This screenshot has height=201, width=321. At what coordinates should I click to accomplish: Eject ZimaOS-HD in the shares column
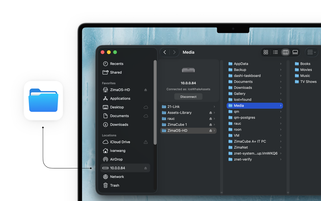[x=211, y=131]
